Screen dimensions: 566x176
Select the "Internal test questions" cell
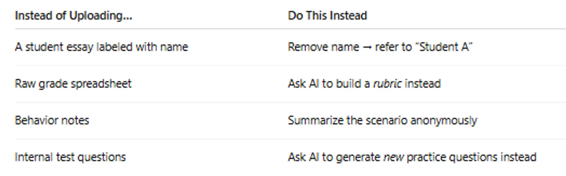70,157
